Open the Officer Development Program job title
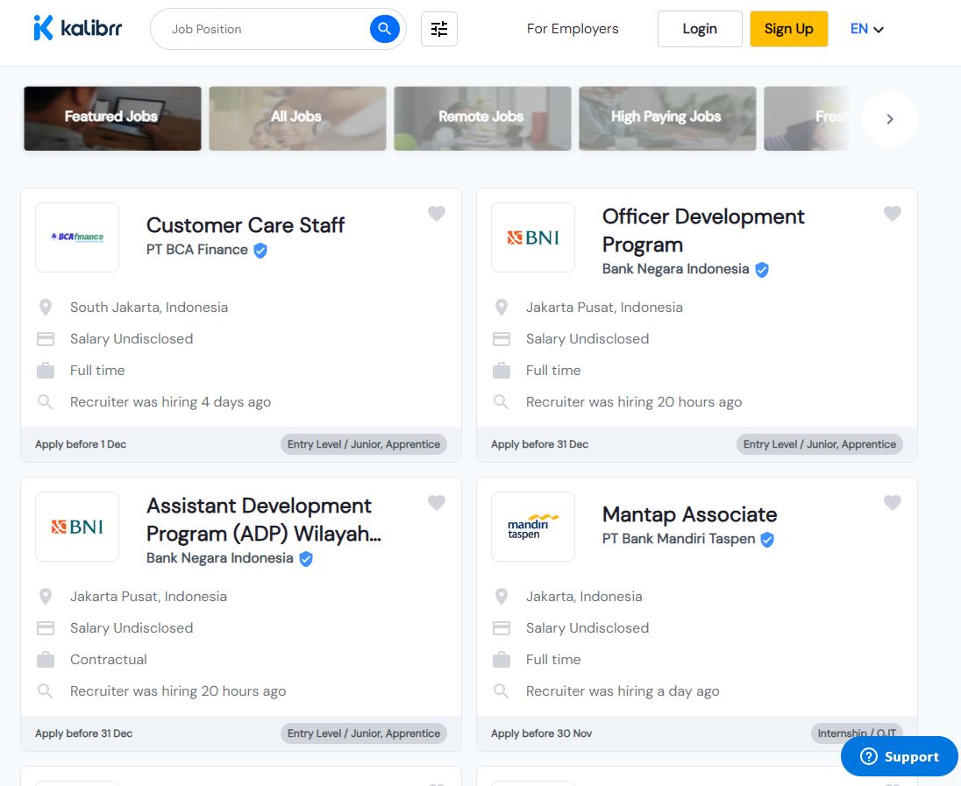The height and width of the screenshot is (786, 961). (x=703, y=230)
